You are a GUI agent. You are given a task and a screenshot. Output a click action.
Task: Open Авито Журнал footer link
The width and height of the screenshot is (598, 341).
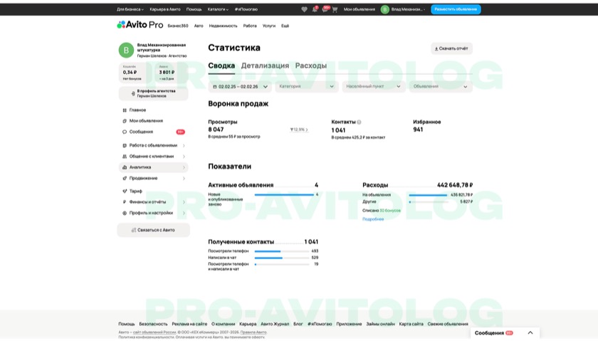275,324
